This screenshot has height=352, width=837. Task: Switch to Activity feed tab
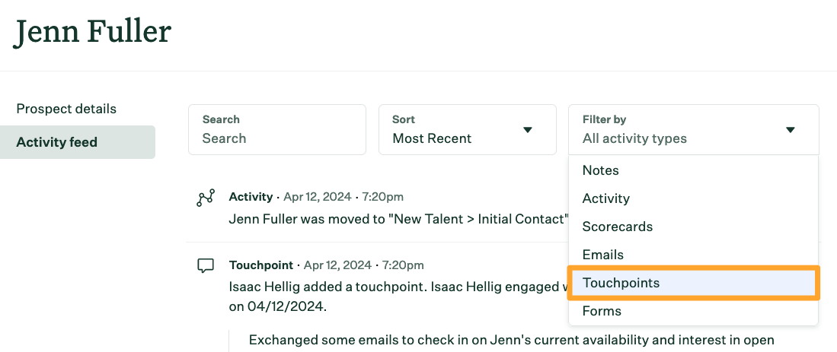pyautogui.click(x=78, y=142)
